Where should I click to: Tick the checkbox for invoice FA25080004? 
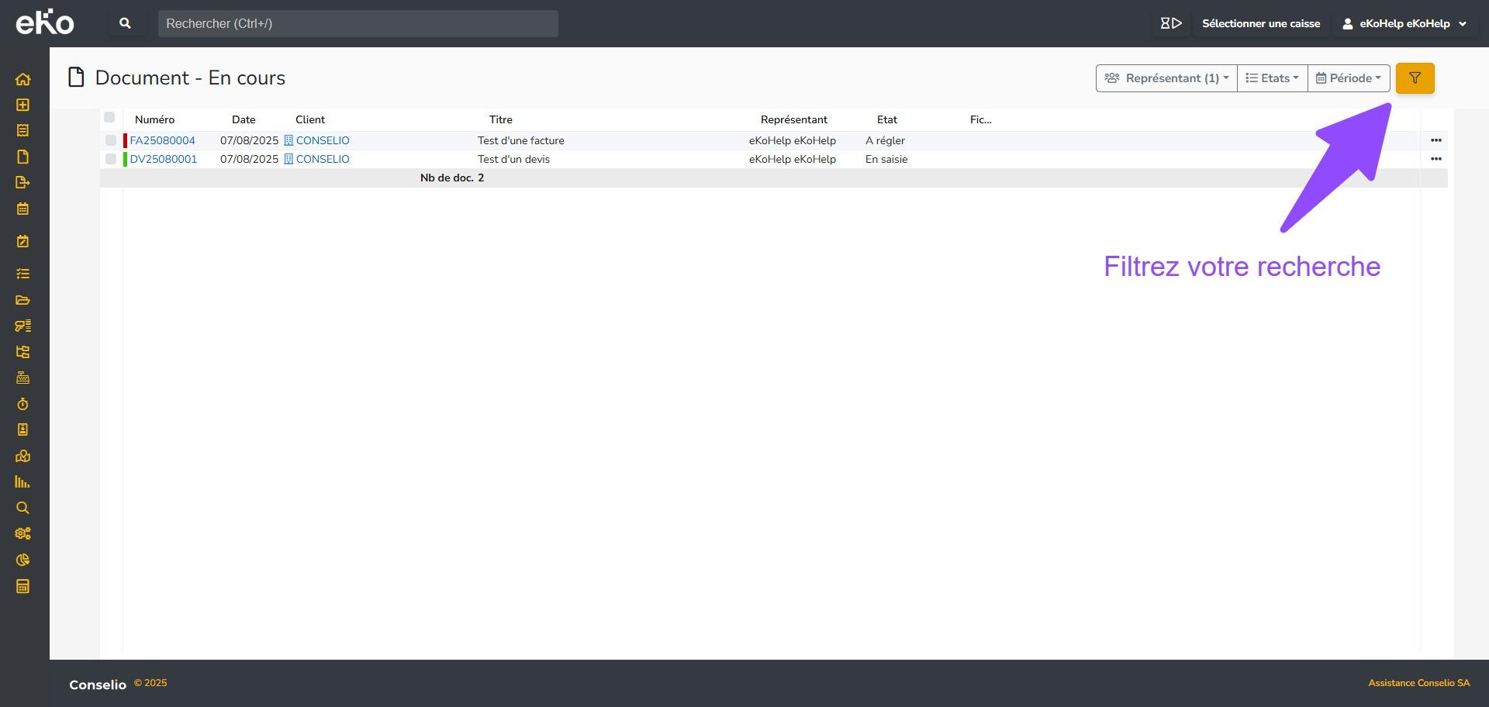coord(111,140)
